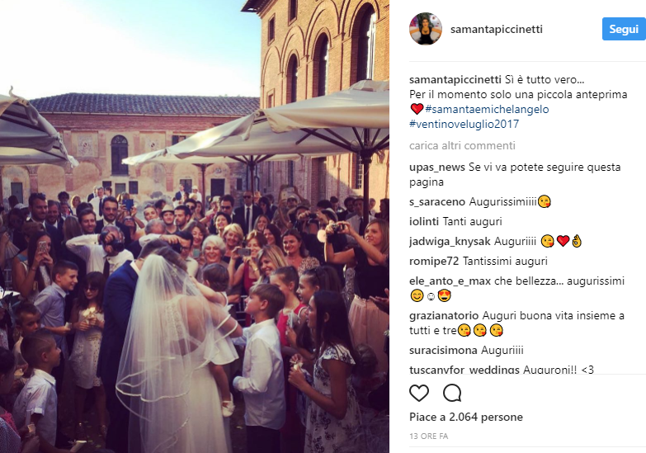Image resolution: width=646 pixels, height=453 pixels.
Task: Open grazianatorio commenter profile
Action: point(444,316)
